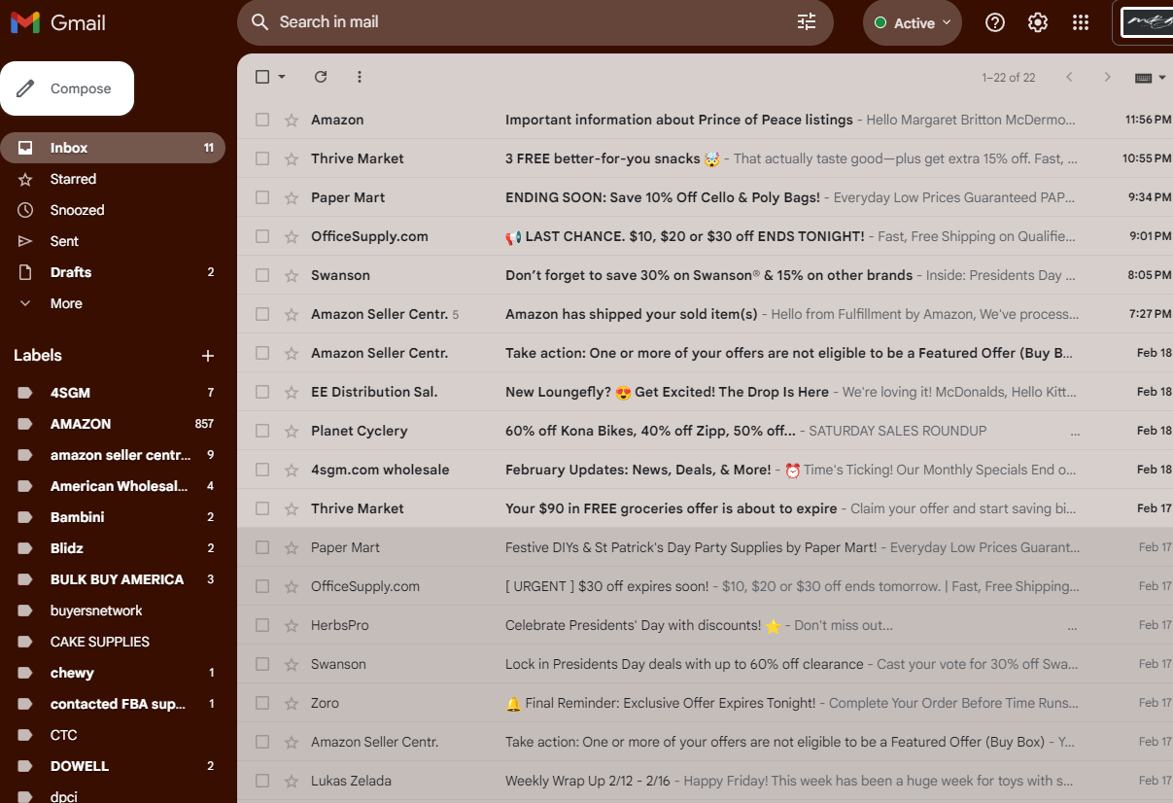
Task: Star the OfficeSupply.com LAST CHANCE email
Action: [291, 236]
